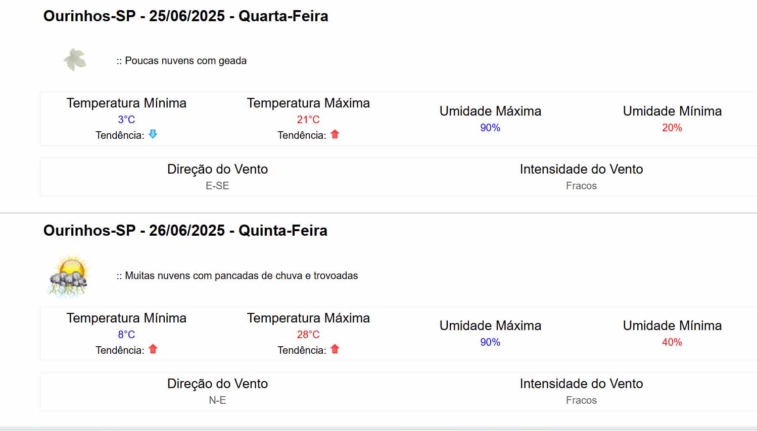Click the 28°C maximum temperature value
Screen dimensions: 757x431
tap(308, 335)
